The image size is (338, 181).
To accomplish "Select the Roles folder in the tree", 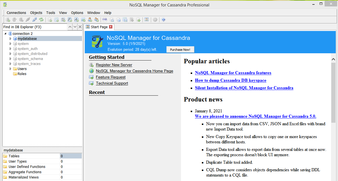I will [x=22, y=74].
